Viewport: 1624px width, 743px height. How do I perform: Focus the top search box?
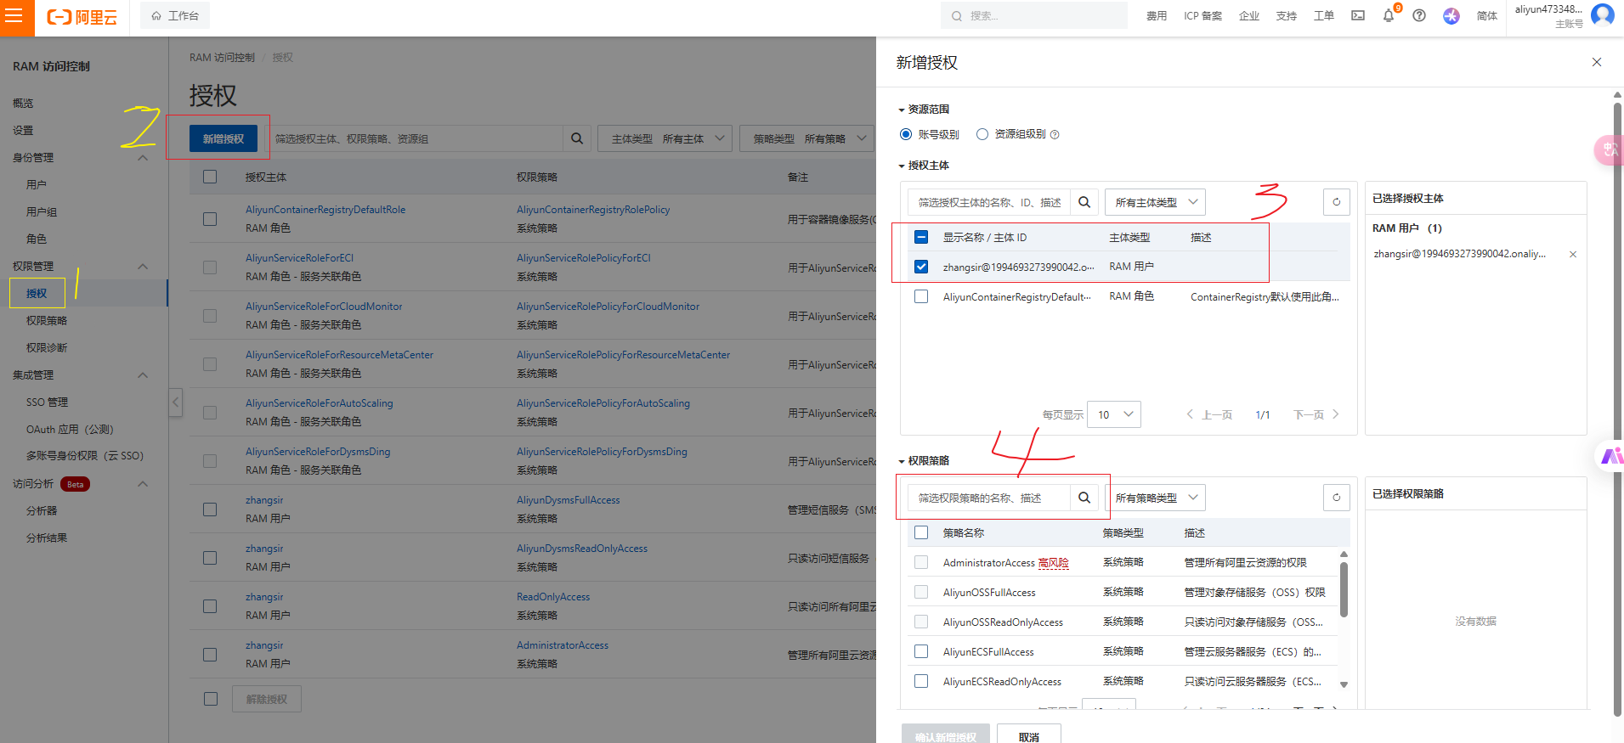coord(1034,15)
